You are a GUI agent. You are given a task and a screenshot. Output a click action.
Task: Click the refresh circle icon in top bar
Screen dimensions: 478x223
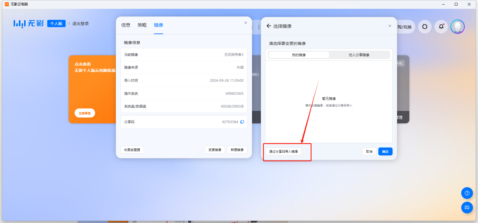point(425,27)
